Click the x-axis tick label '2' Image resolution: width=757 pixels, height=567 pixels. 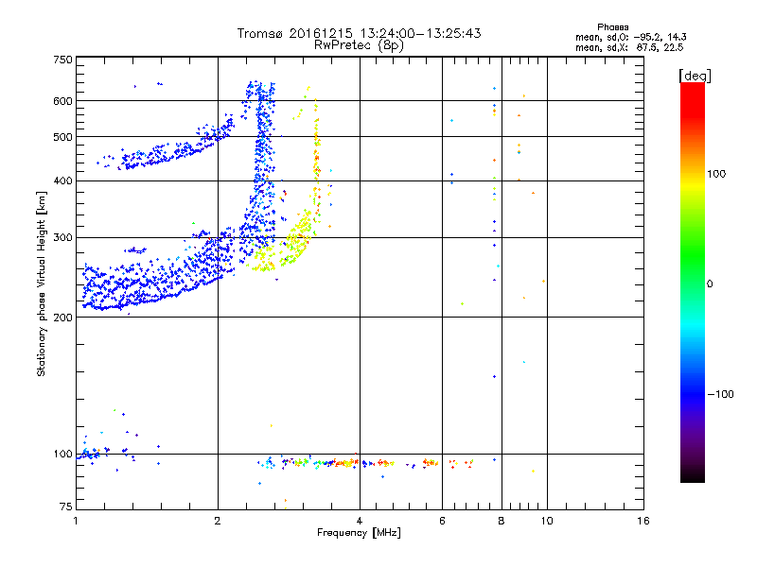218,521
